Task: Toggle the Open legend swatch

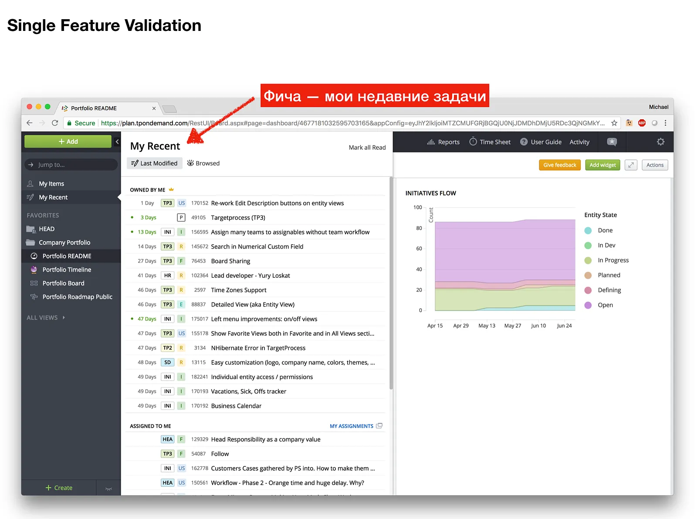Action: click(x=588, y=305)
